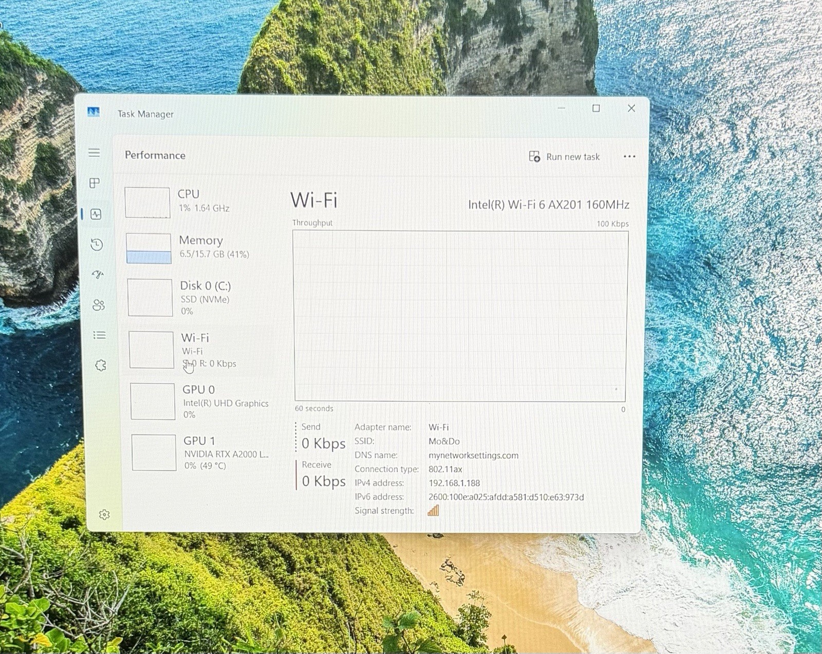Open the Details list page icon
The height and width of the screenshot is (654, 822).
pos(99,335)
